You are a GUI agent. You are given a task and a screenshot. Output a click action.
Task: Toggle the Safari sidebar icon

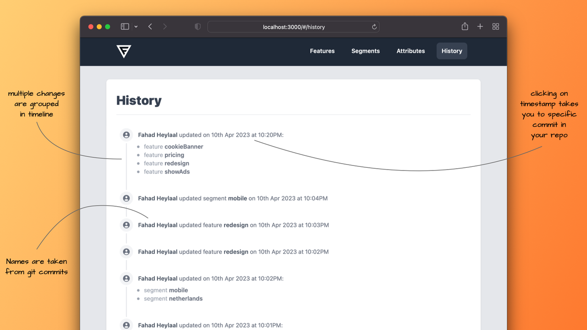(125, 27)
